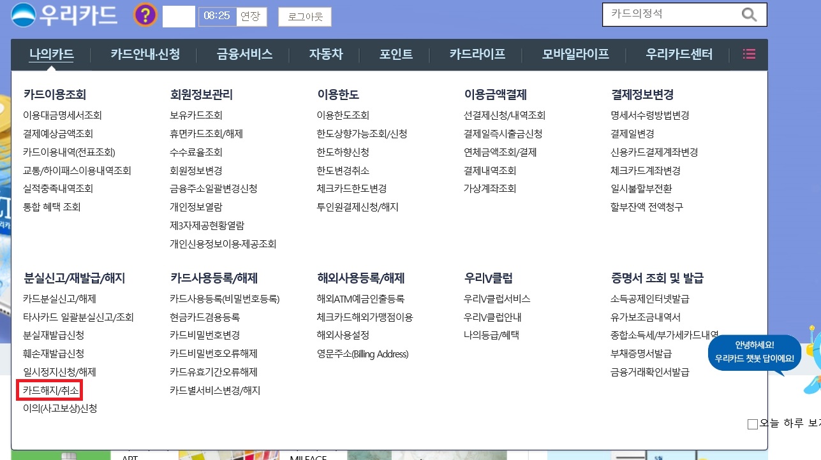Image resolution: width=821 pixels, height=460 pixels.
Task: Select 한도하향신청
Action: click(x=343, y=152)
